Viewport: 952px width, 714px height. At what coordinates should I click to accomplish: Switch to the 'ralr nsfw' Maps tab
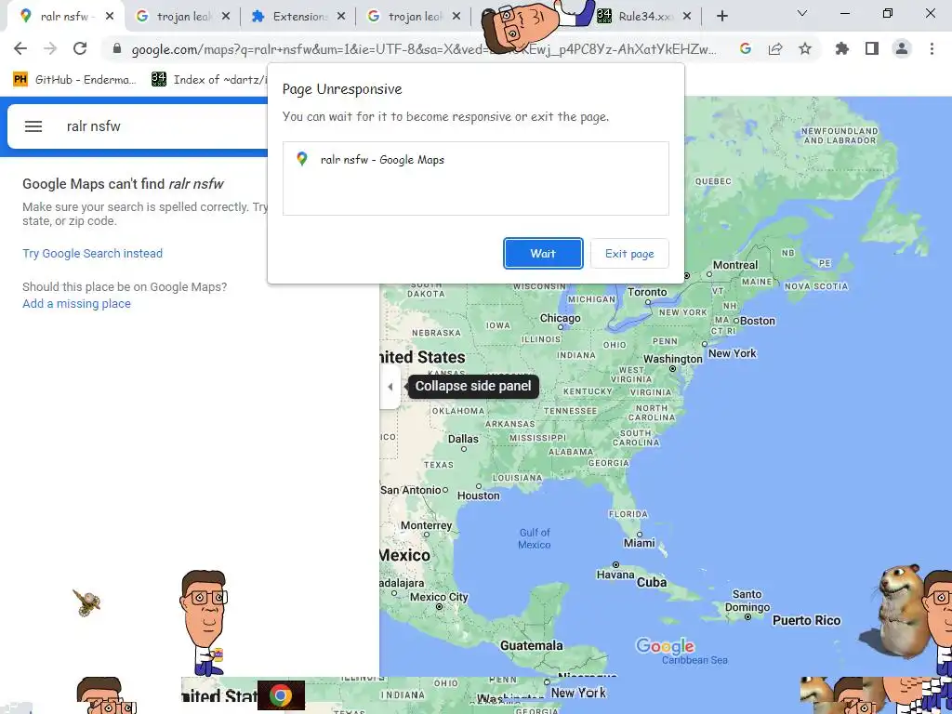coord(64,17)
